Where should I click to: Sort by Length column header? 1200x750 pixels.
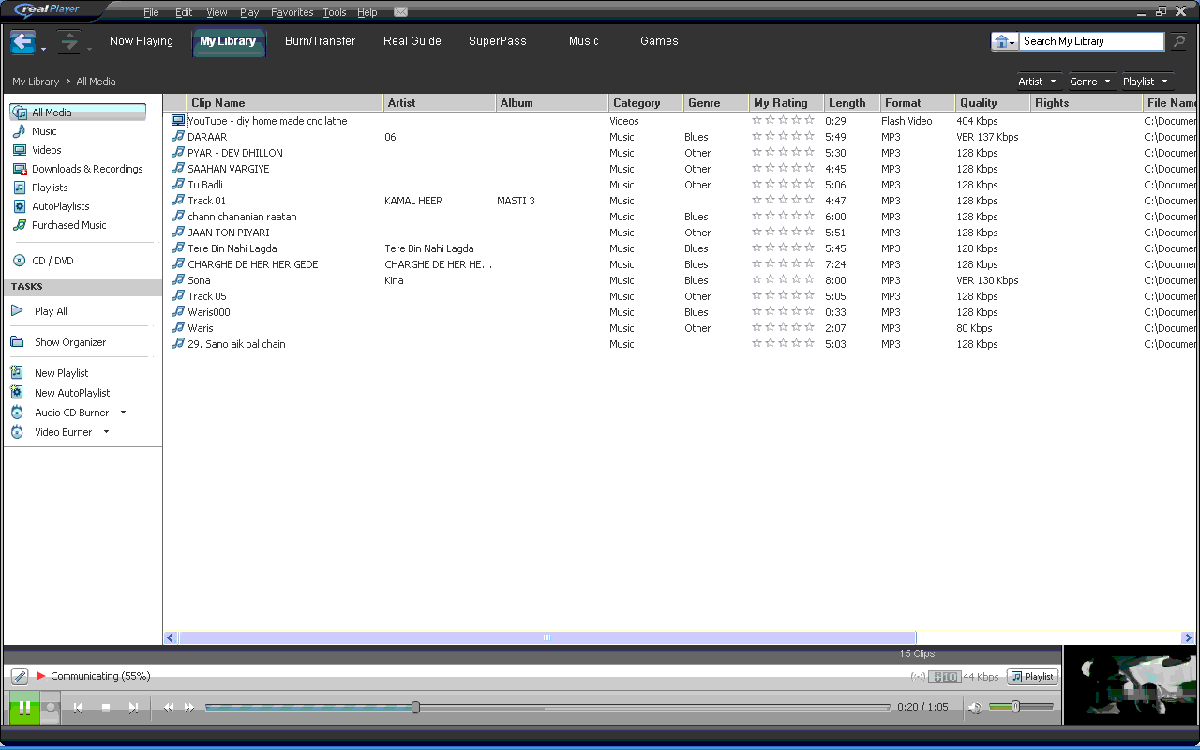(x=852, y=103)
